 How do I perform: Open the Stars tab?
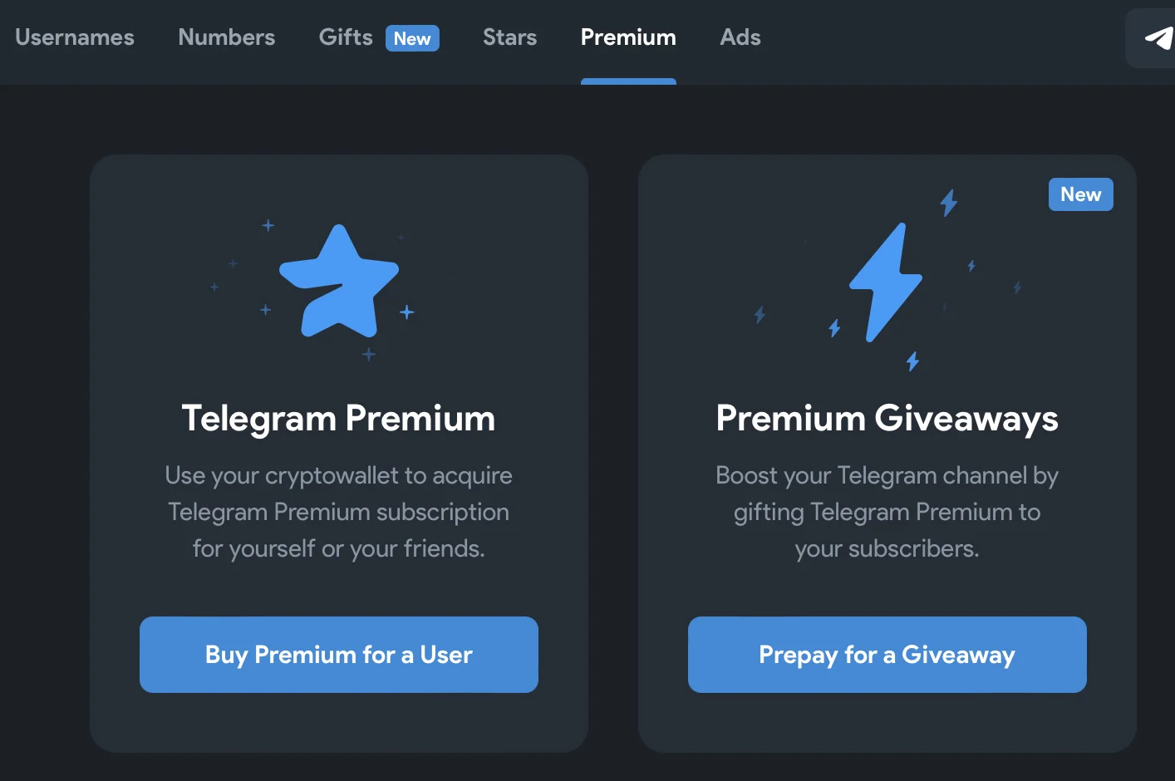coord(509,37)
